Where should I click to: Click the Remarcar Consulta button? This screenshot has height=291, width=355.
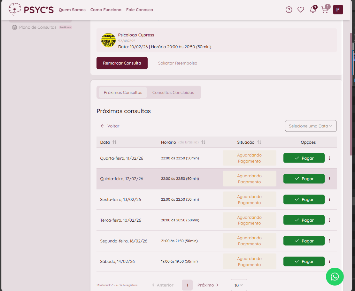[122, 63]
